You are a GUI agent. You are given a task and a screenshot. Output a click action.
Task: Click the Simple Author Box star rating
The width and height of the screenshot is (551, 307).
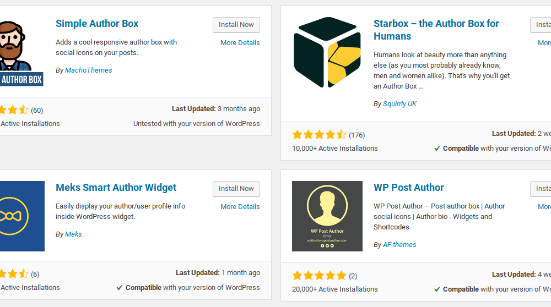13,110
